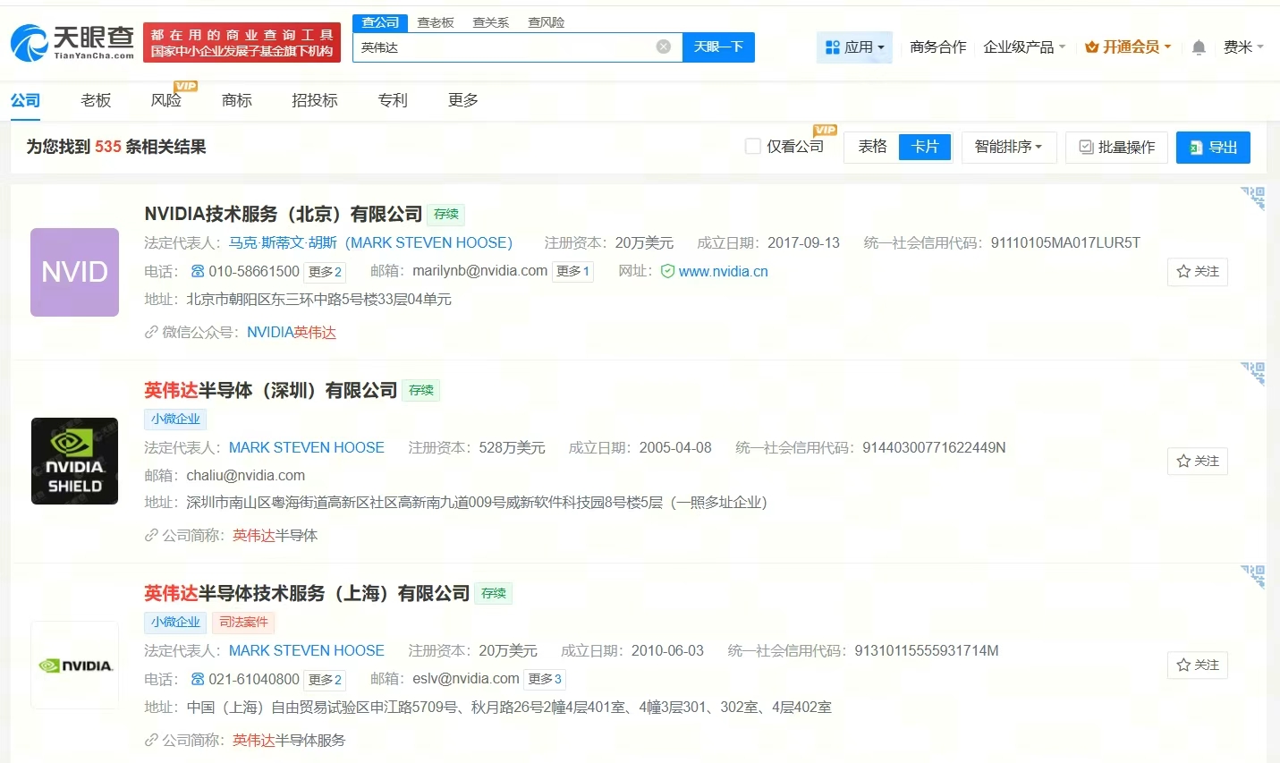The height and width of the screenshot is (763, 1280).
Task: Open QR code for NVIDIA技术服务(北京)
Action: [1252, 198]
